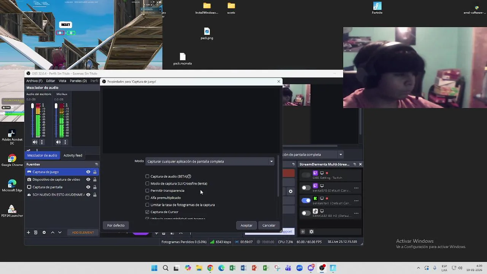Open more options for SENKA87 80 HZ target
This screenshot has height=274, width=487.
356,213
